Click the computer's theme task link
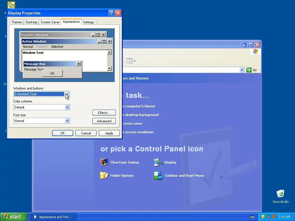295x221 pixels. point(139,106)
